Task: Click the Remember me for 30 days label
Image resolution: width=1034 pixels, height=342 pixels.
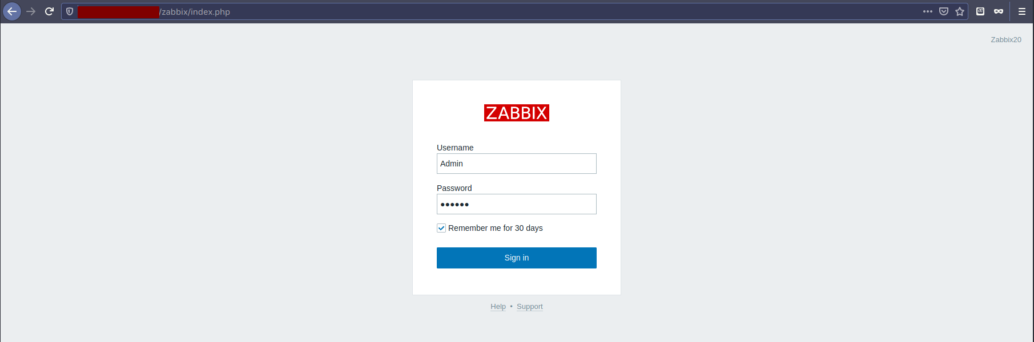Action: [x=495, y=228]
